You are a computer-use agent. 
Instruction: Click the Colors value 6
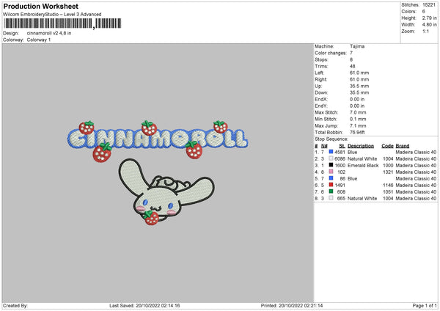click(x=424, y=12)
